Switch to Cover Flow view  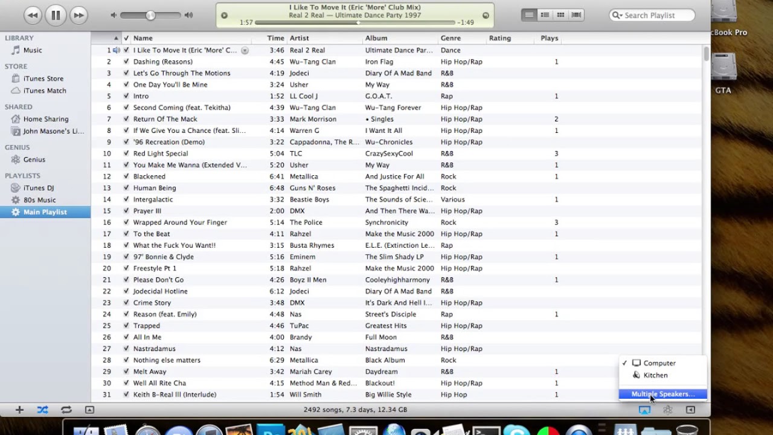(x=576, y=15)
